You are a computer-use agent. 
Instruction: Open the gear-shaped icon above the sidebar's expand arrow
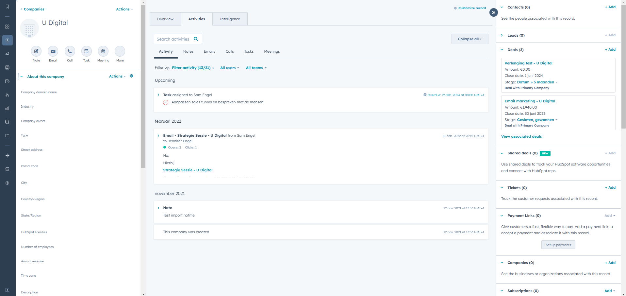click(7, 183)
